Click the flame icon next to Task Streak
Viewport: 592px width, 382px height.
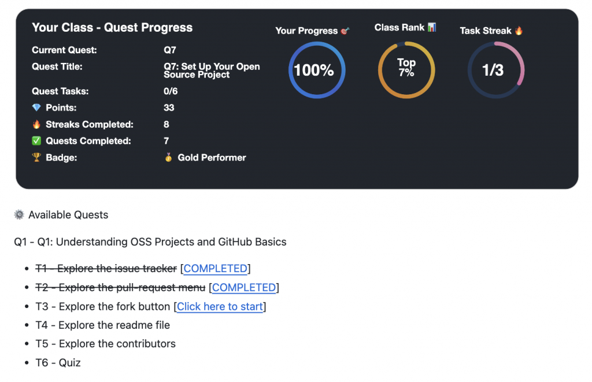pos(520,31)
